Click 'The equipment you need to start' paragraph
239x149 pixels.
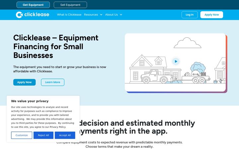click(x=60, y=69)
